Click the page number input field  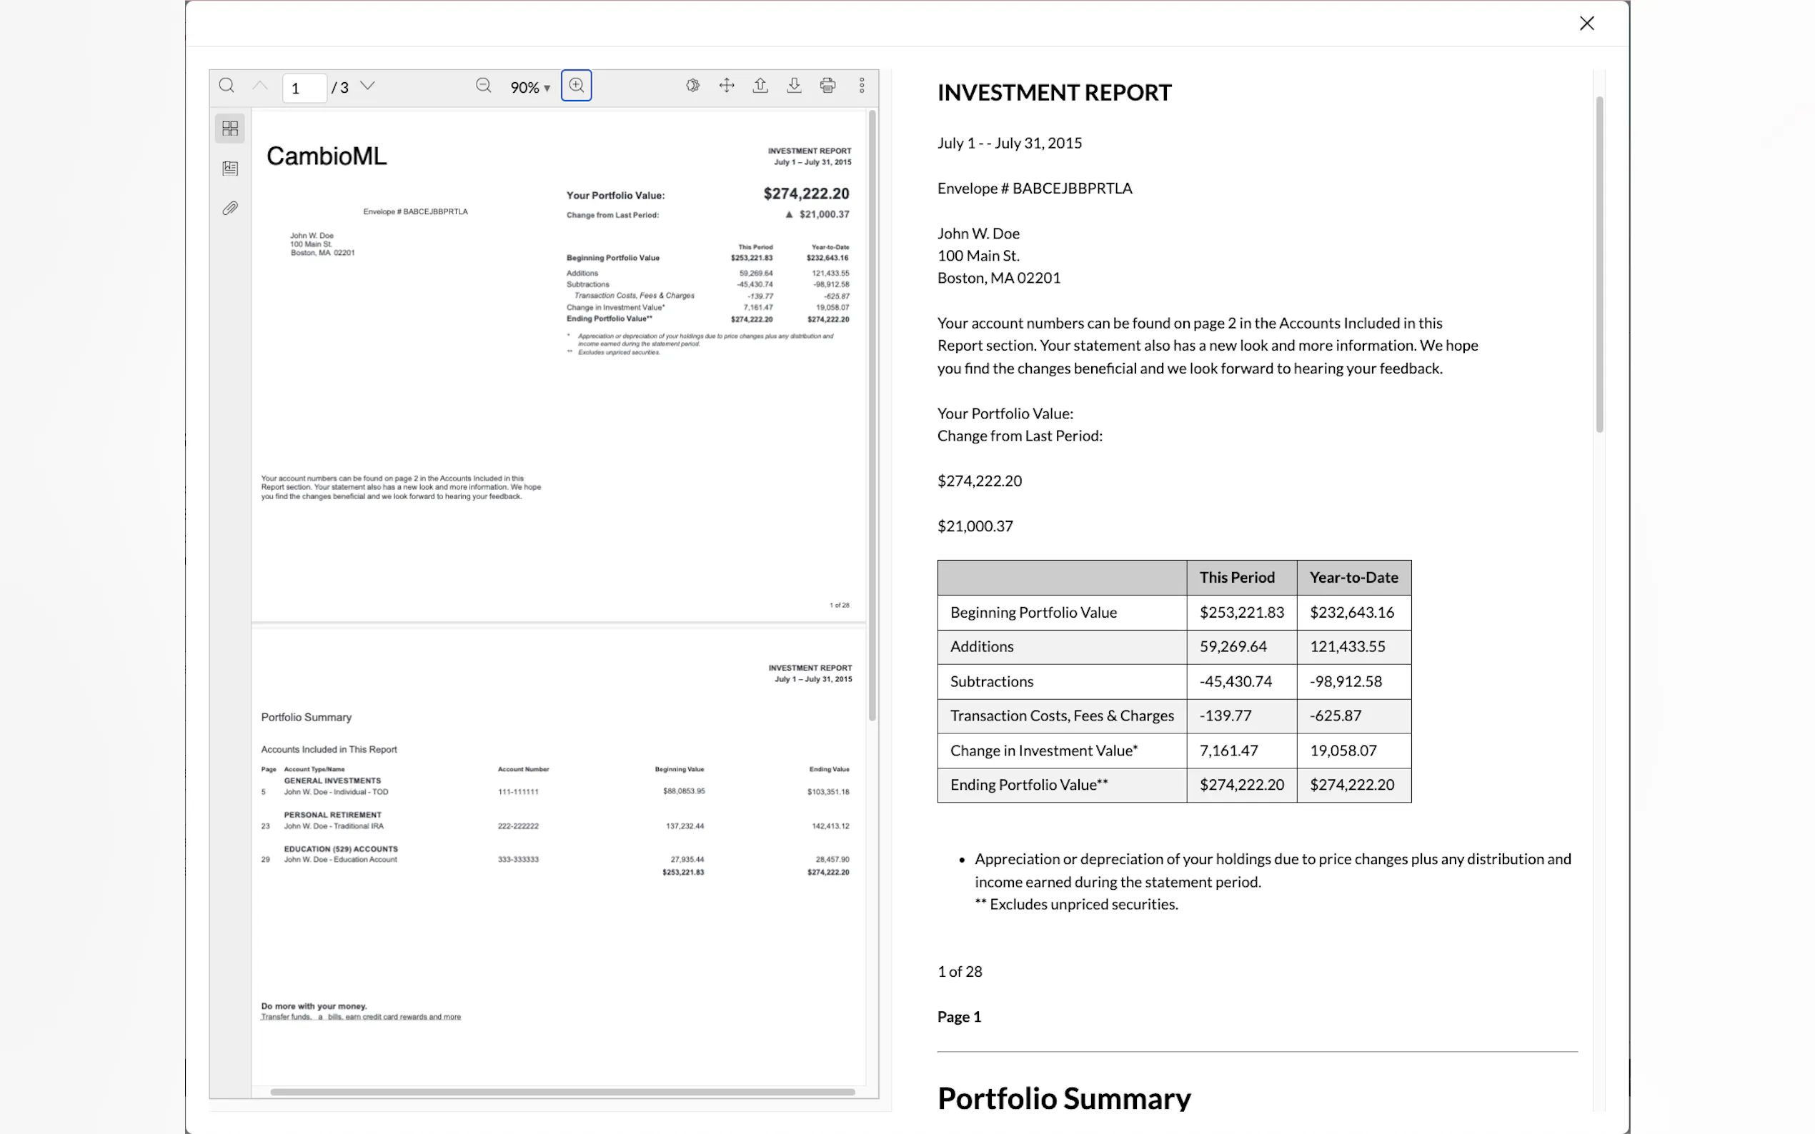pyautogui.click(x=304, y=88)
